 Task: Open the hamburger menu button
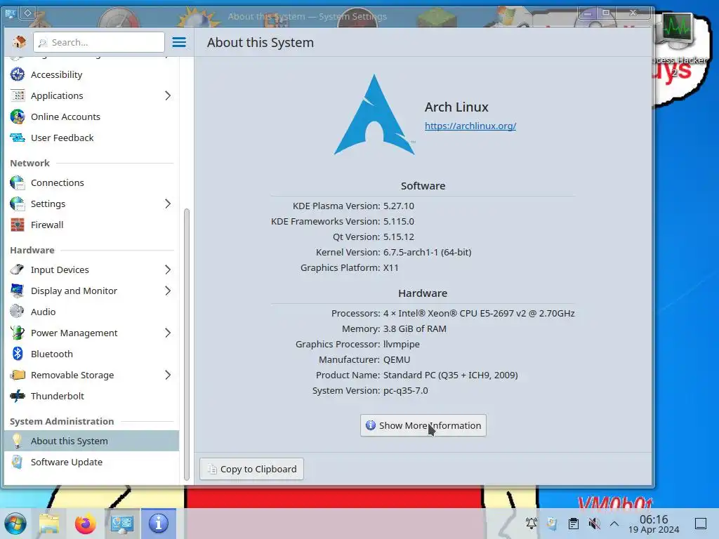179,42
